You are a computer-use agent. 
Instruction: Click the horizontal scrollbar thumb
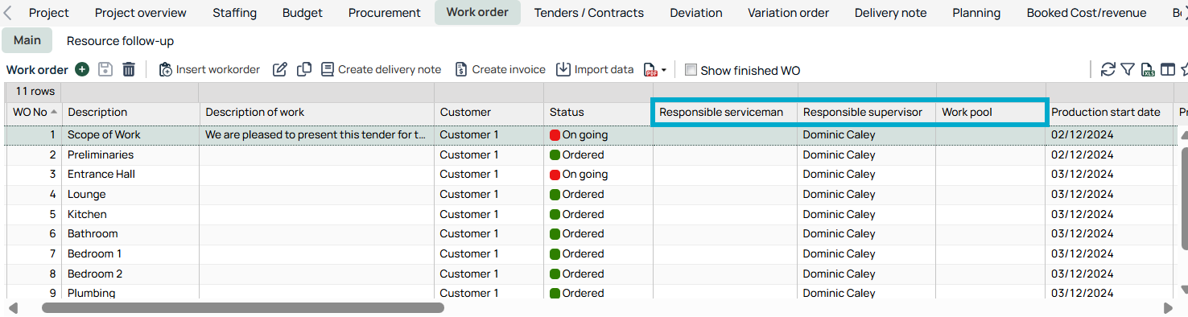click(243, 307)
